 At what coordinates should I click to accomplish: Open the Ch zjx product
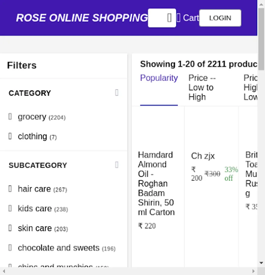pos(203,156)
